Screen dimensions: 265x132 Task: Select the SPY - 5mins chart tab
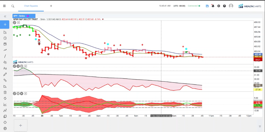pyautogui.click(x=24, y=16)
